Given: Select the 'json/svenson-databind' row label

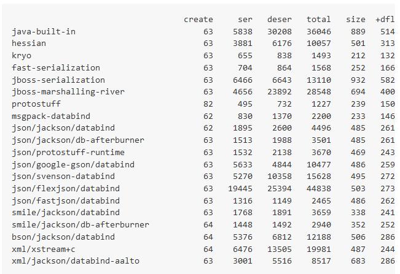Looking at the screenshot, I should coord(63,176).
